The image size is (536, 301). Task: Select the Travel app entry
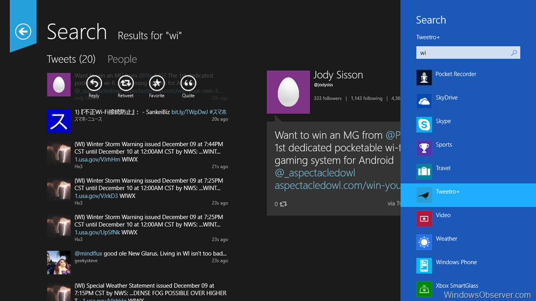pyautogui.click(x=443, y=168)
